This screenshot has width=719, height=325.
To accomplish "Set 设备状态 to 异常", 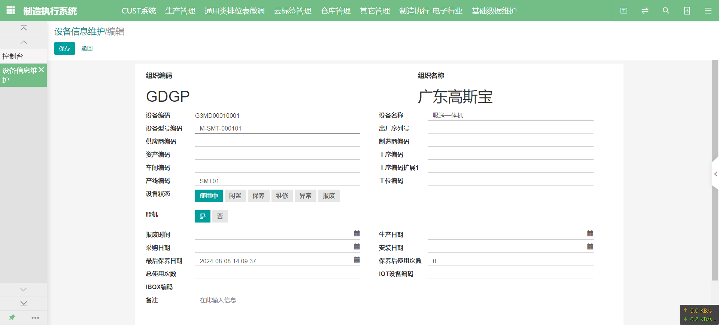I will pos(305,196).
